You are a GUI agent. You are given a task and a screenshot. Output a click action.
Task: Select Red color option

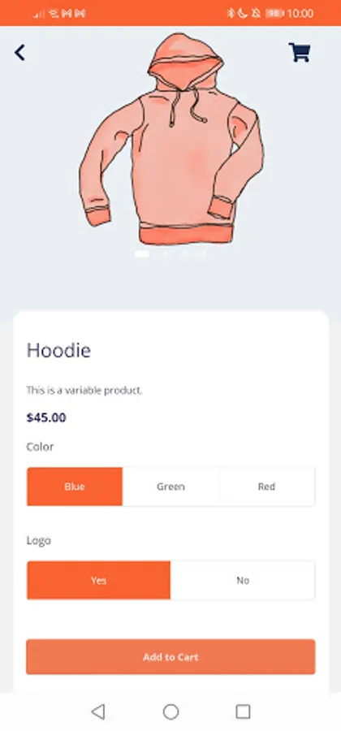coord(266,487)
